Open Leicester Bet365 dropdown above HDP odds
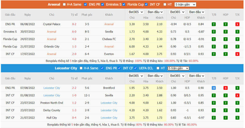Image resolution: width=245 pixels, height=128 pixels. pyautogui.click(x=177, y=76)
